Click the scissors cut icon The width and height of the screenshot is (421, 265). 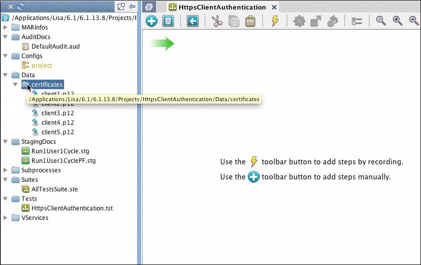coord(217,21)
